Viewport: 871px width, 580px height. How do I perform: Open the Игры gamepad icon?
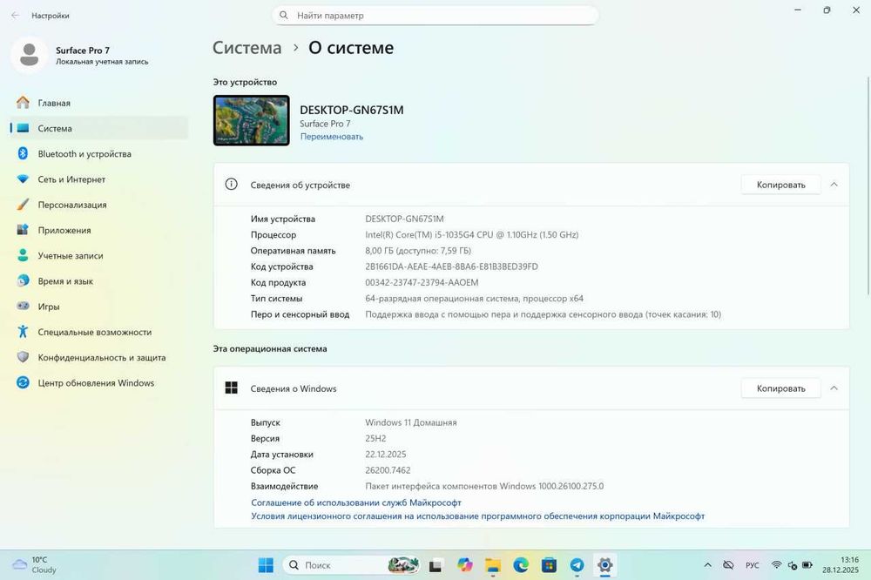click(x=23, y=307)
